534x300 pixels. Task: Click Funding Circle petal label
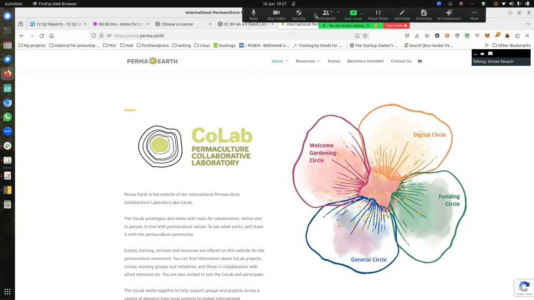(449, 200)
